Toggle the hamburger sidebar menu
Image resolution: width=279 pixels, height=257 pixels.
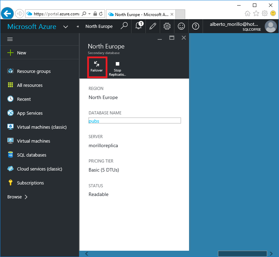[10, 39]
